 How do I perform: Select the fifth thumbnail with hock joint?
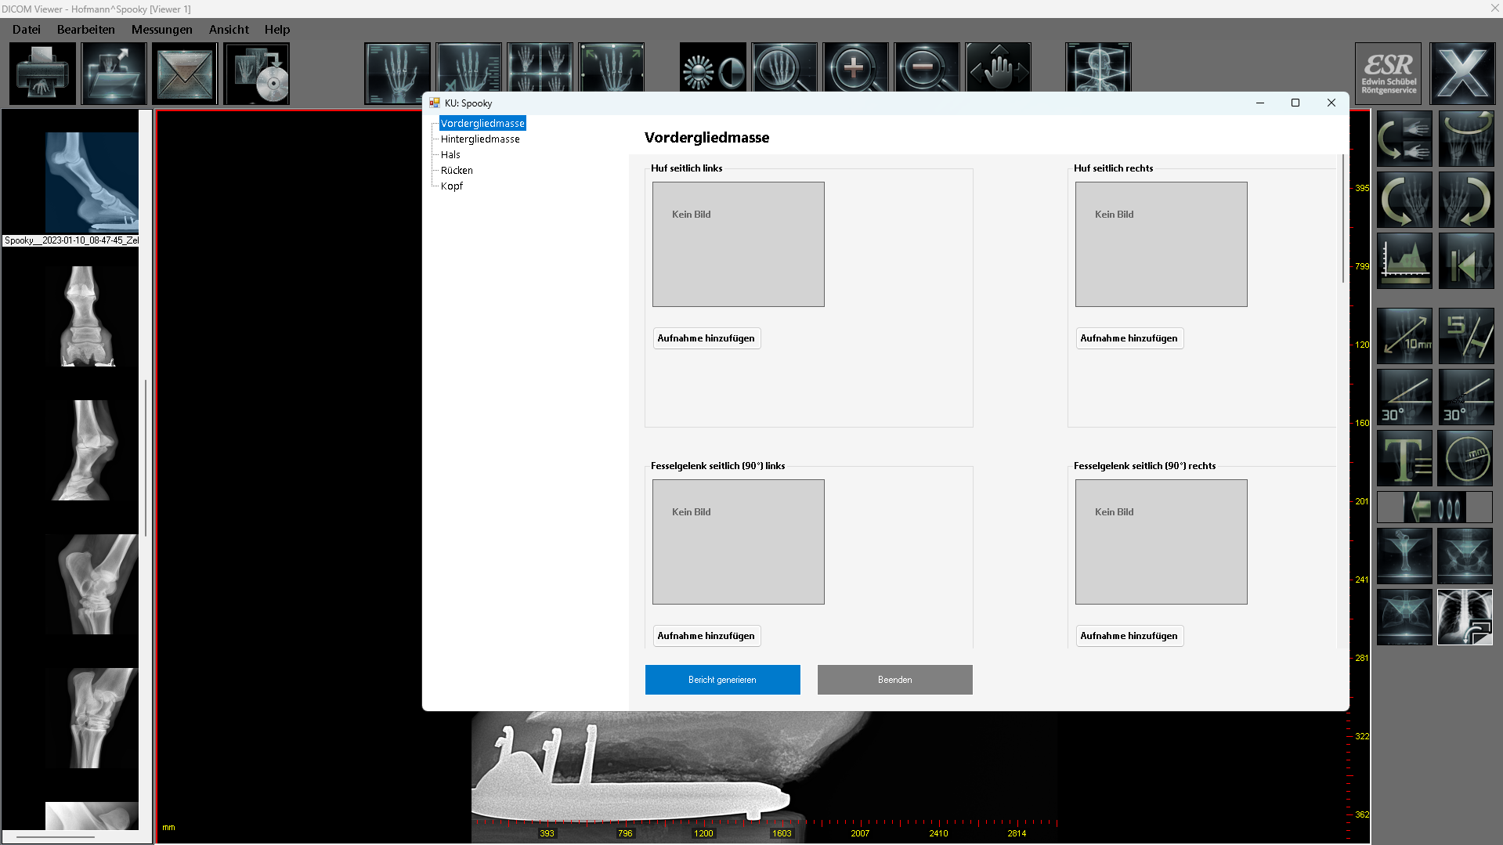click(92, 718)
